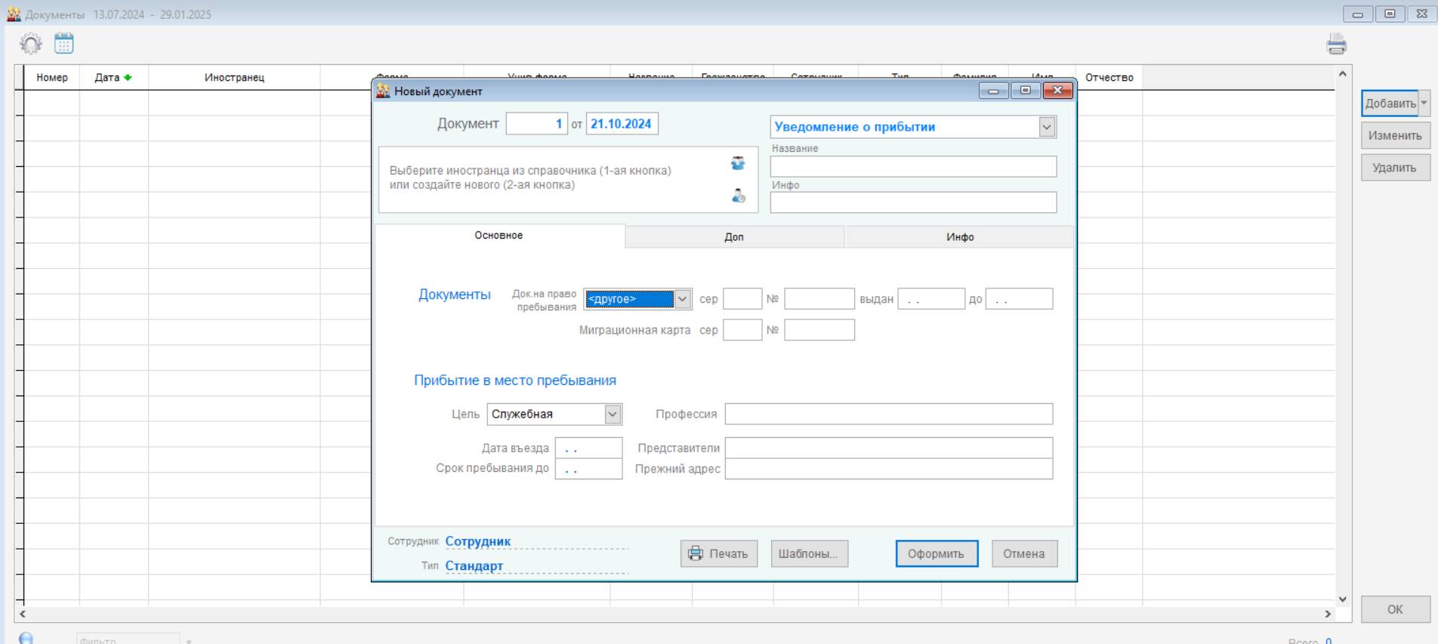Click the filter funnel icon at bottom left
This screenshot has height=644, width=1438.
pos(26,639)
